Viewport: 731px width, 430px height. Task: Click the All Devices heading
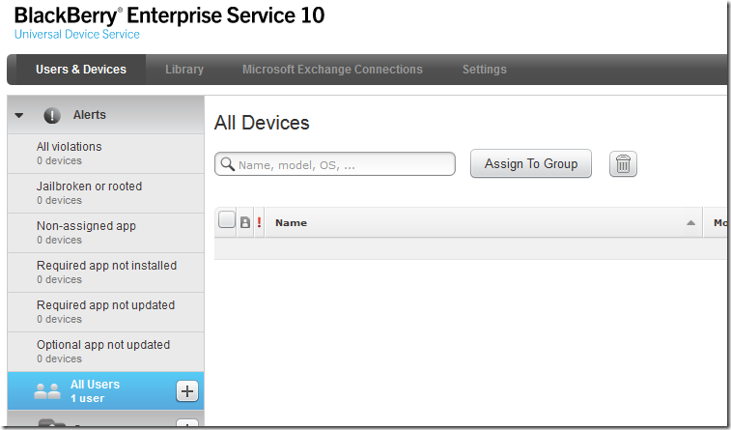pos(262,123)
